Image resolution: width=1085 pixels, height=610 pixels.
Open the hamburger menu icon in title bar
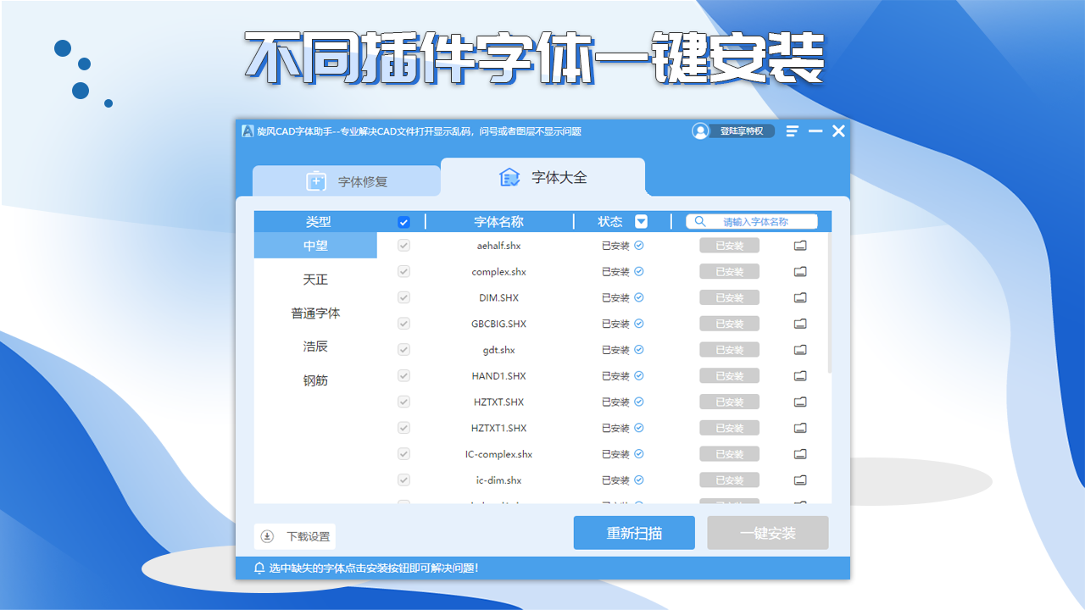coord(793,131)
